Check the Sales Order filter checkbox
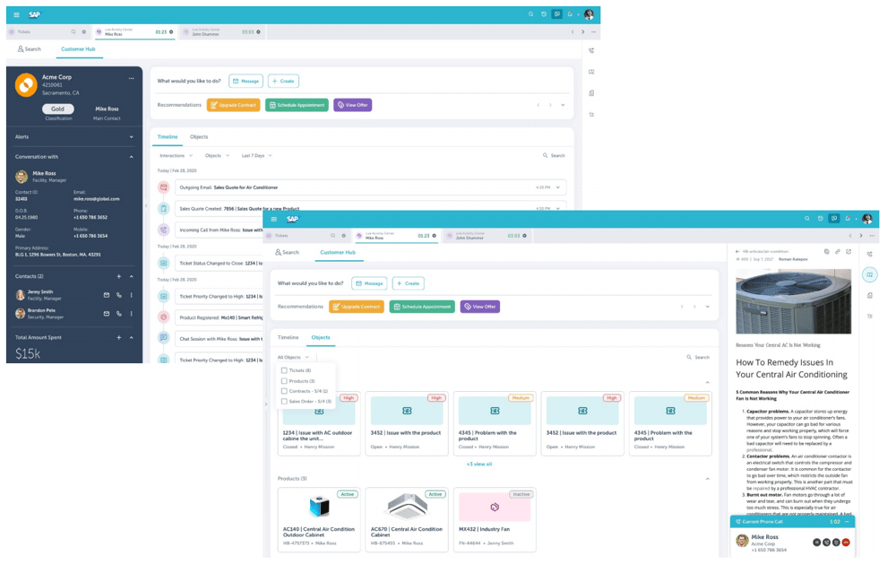The image size is (896, 573). (284, 402)
